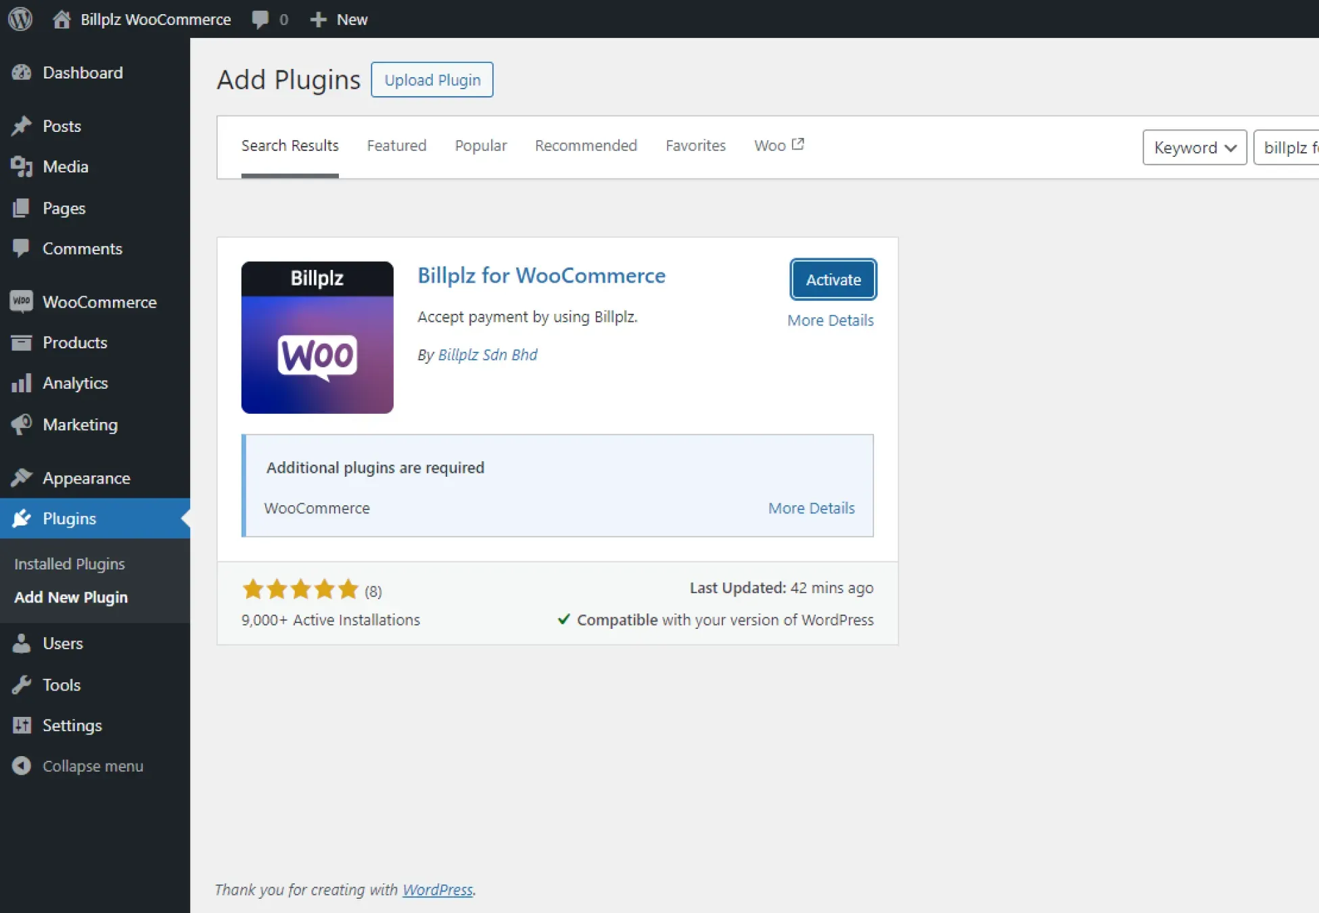Open the Billplz Sdn Bhd author link
This screenshot has width=1319, height=913.
[488, 355]
